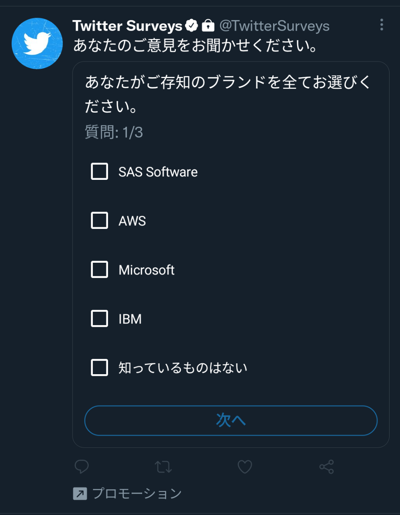Check the 知っているものはない checkbox
400x515 pixels.
[x=100, y=368]
